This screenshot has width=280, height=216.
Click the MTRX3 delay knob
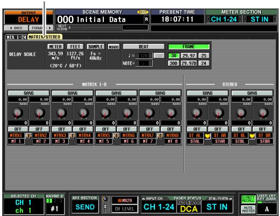click(62, 113)
